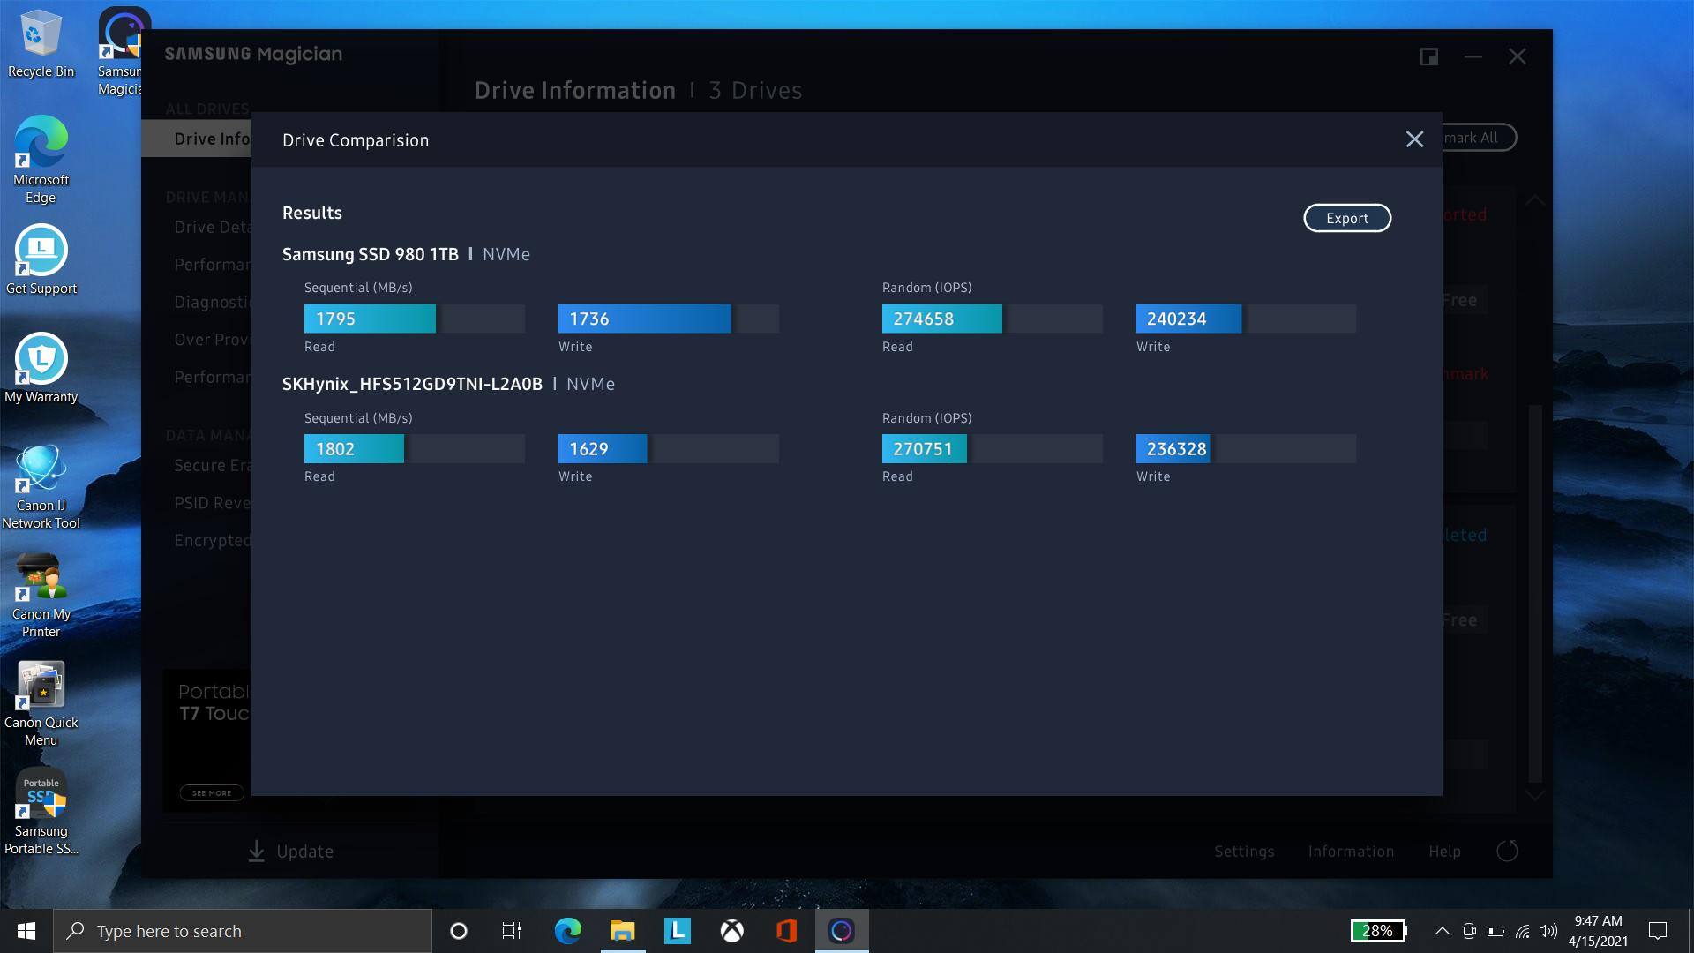Click the Export button
The width and height of the screenshot is (1694, 953).
[x=1346, y=218]
